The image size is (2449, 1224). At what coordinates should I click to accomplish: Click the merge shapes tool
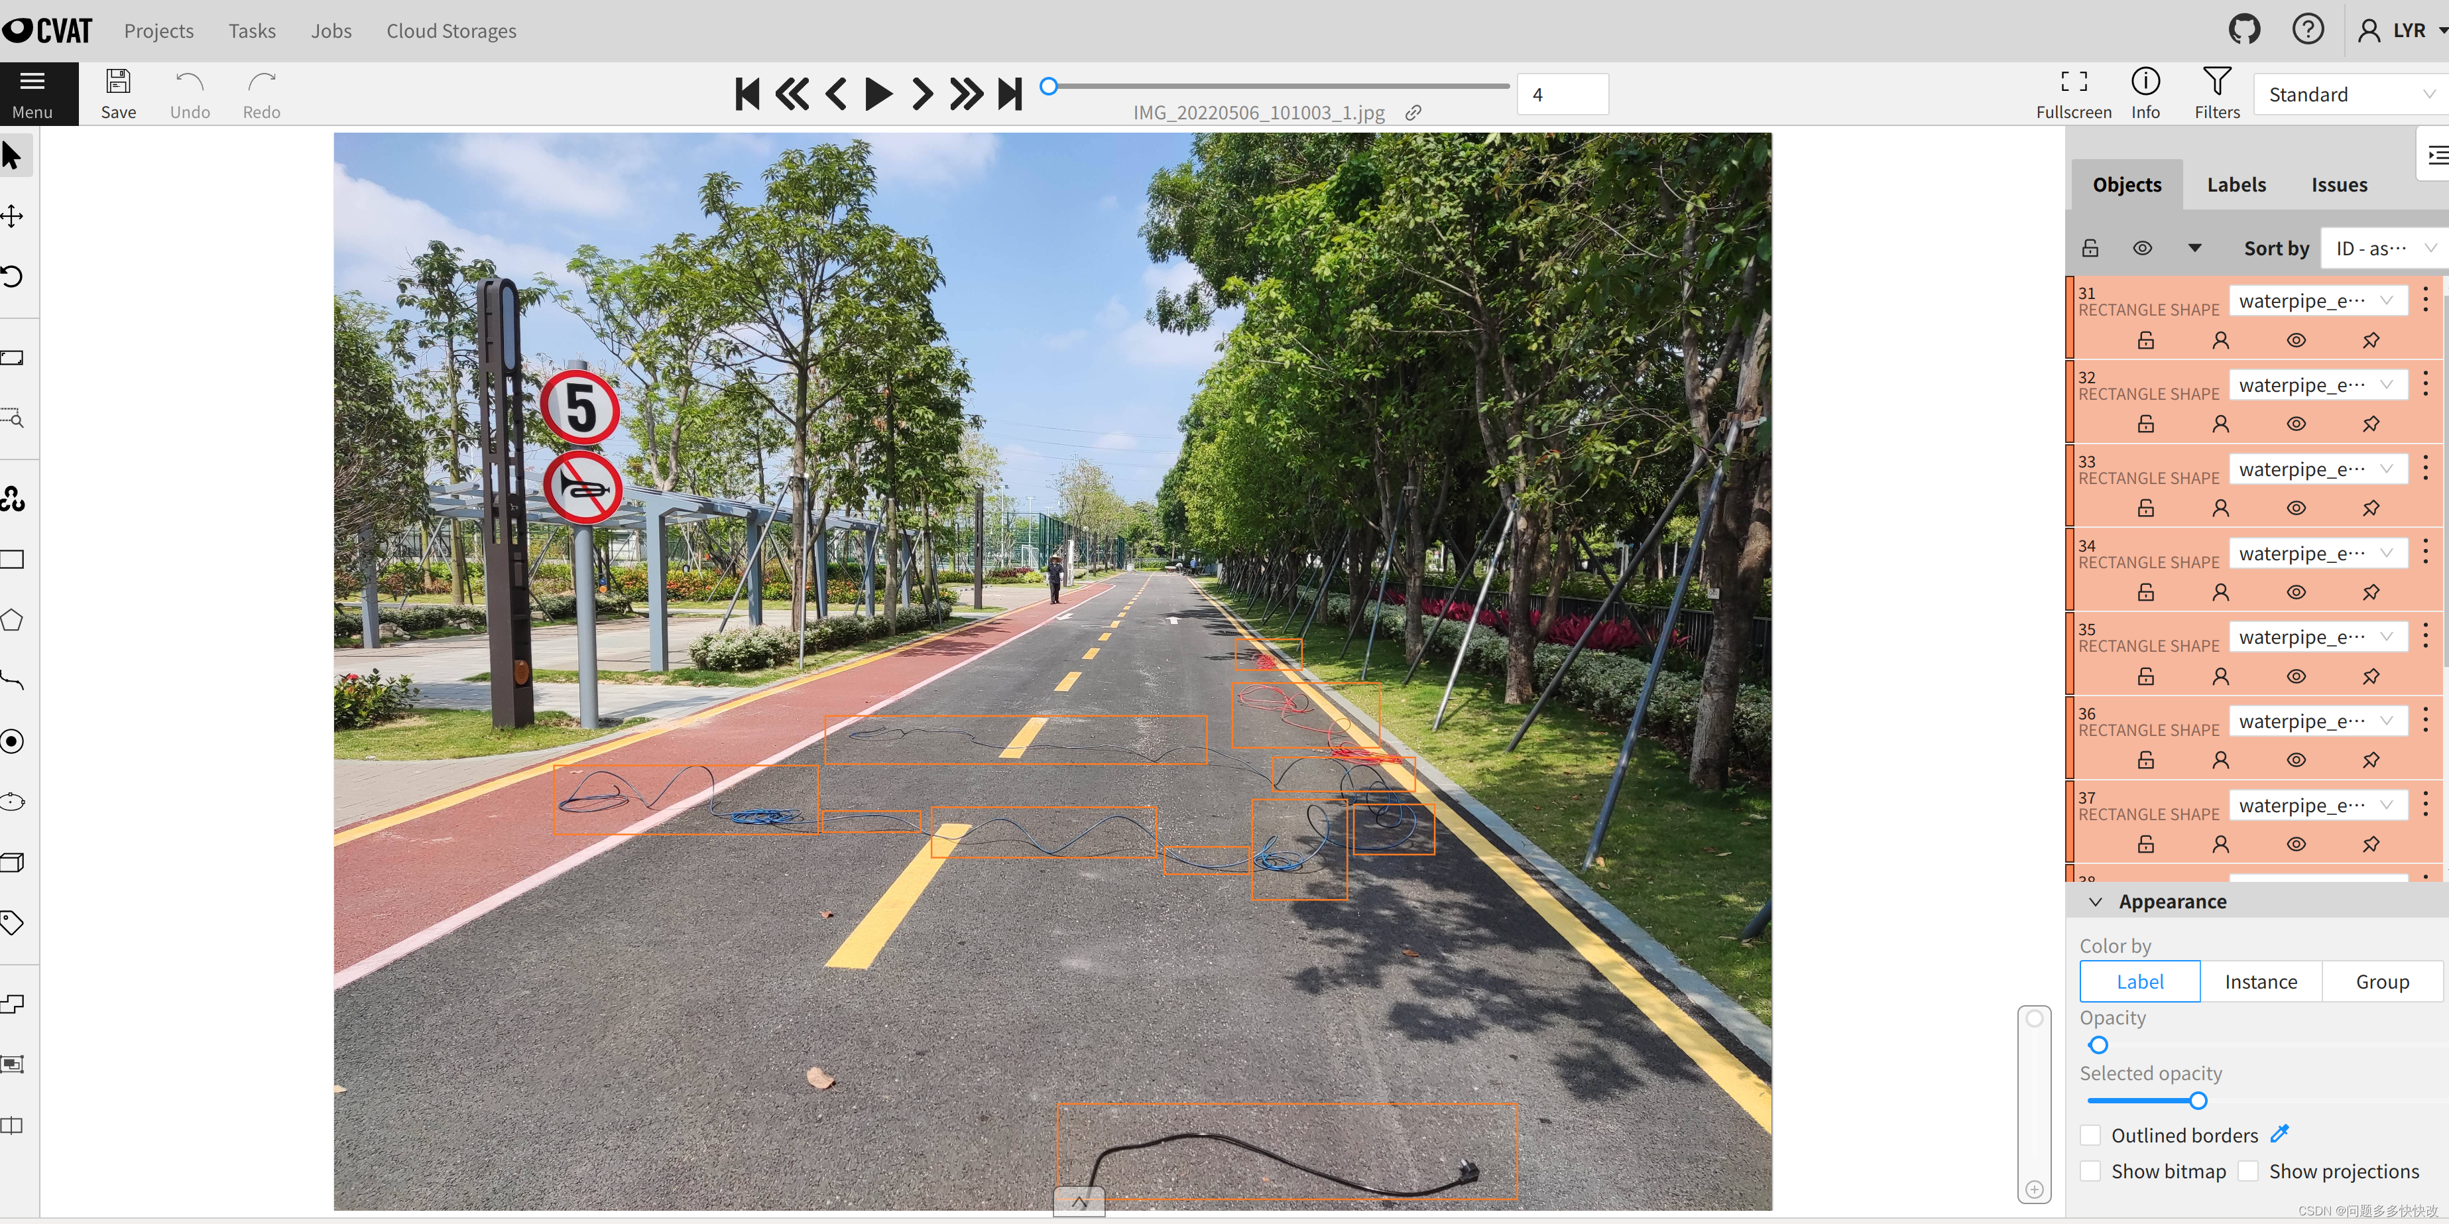point(13,1003)
